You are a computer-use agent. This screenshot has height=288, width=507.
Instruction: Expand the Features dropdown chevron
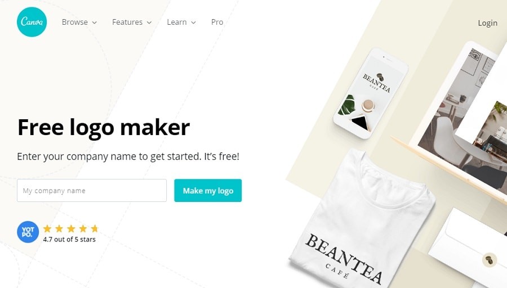pyautogui.click(x=149, y=22)
